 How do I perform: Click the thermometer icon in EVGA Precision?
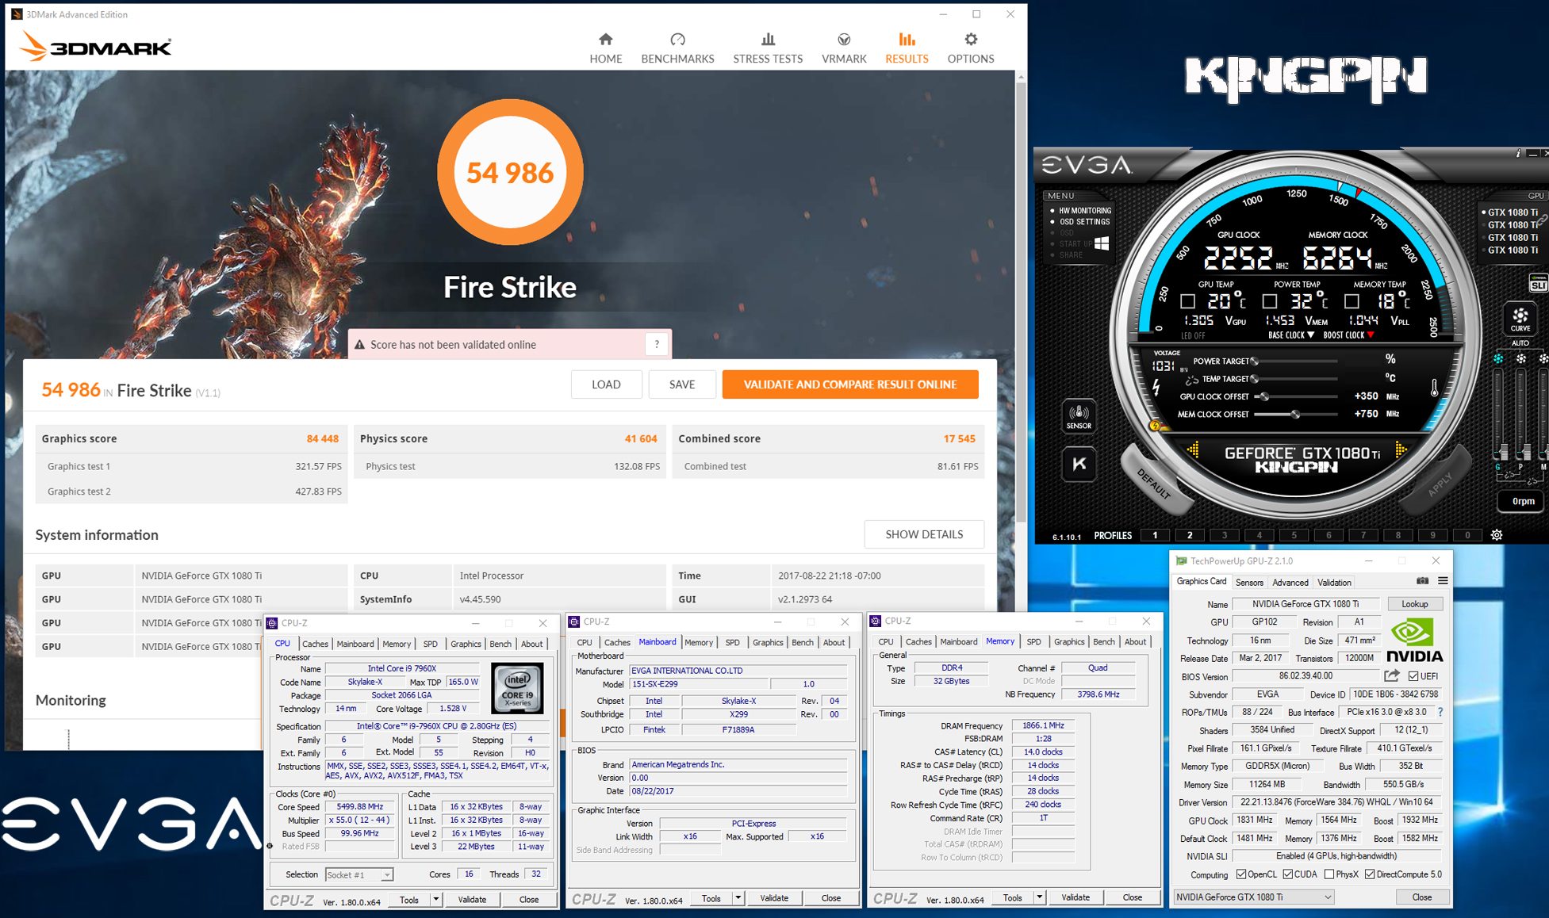(1434, 388)
